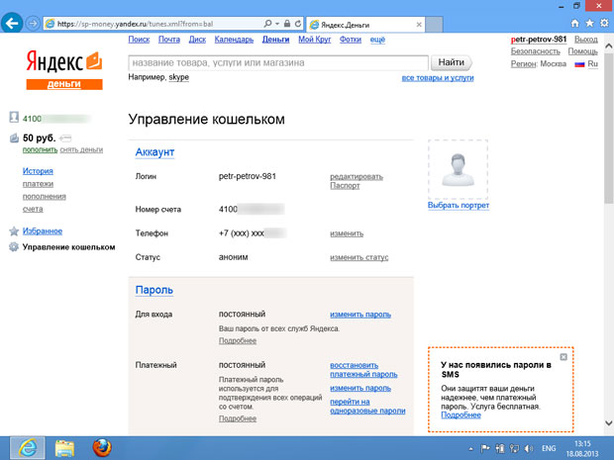Image resolution: width=614 pixels, height=460 pixels.
Task: Click the page vertical scrollbar thumb
Action: click(x=608, y=128)
